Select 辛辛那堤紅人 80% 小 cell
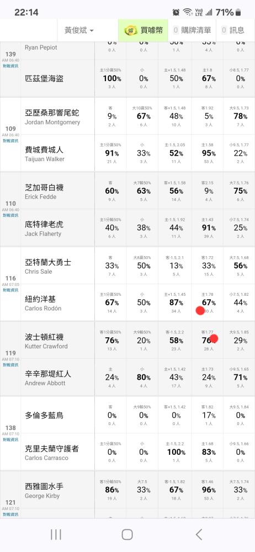Image resolution: width=255 pixels, height=552 pixels. 144,378
